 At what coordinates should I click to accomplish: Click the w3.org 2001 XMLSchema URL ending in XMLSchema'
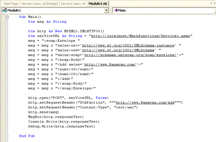click(x=118, y=50)
